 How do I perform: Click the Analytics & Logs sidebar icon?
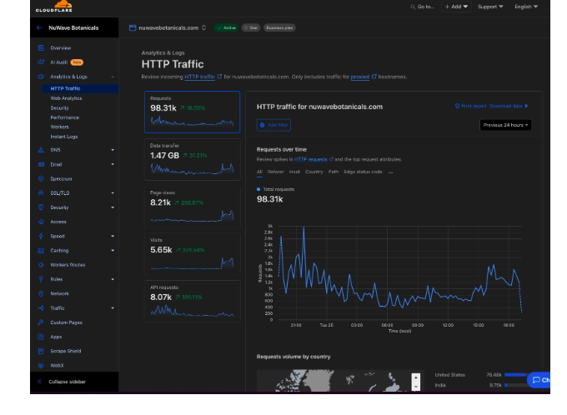(x=41, y=77)
